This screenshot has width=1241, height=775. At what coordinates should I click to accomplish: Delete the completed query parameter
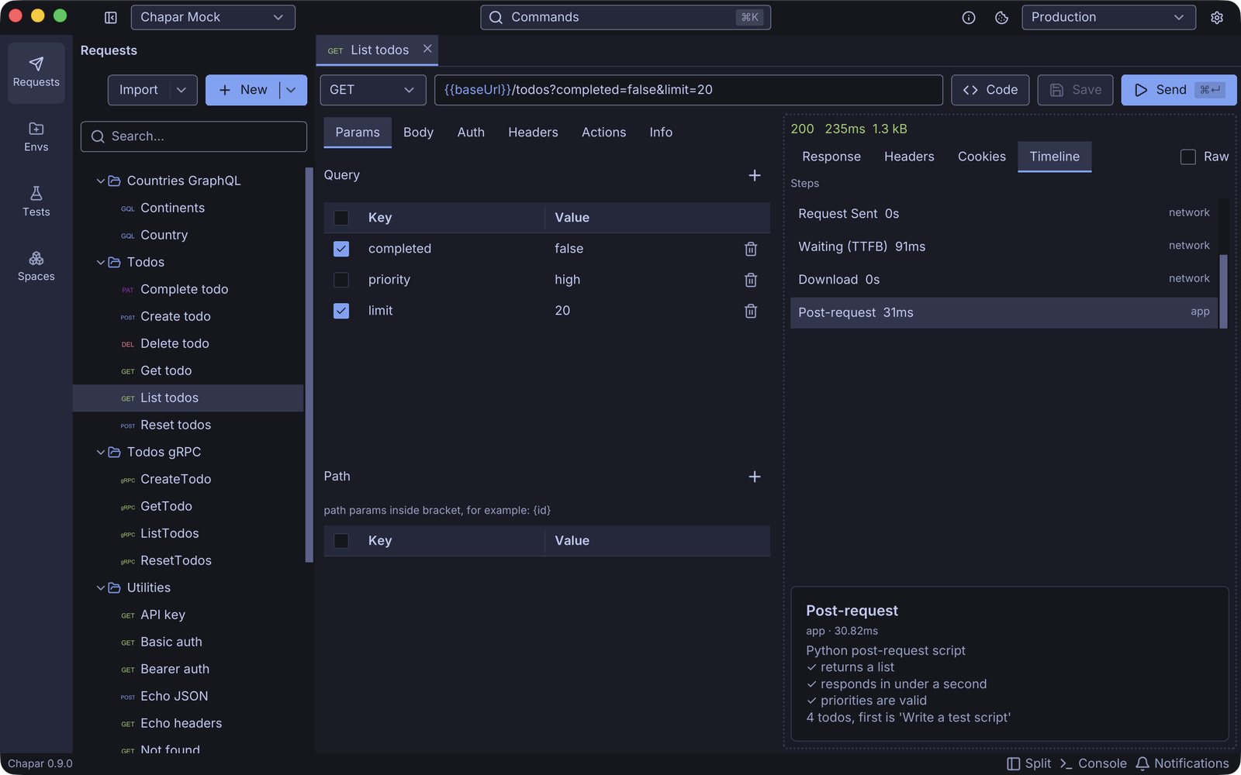[751, 249]
